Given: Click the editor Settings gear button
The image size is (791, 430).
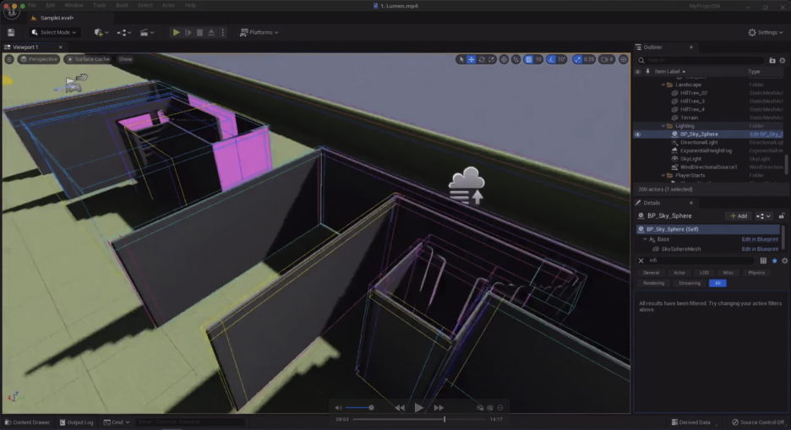Looking at the screenshot, I should [766, 32].
